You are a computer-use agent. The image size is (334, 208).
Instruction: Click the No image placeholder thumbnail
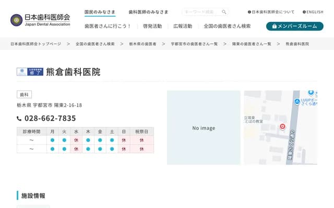[204, 127]
